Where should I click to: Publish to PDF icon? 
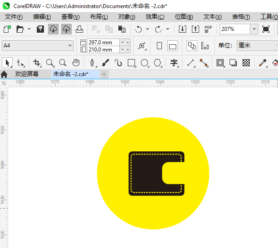(208, 29)
